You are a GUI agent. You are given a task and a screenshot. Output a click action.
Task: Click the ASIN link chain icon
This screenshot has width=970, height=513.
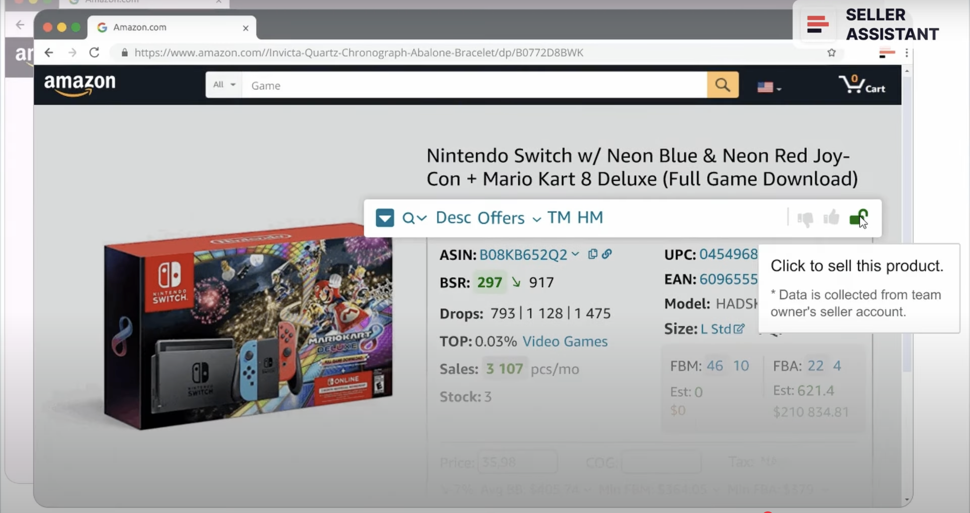point(606,254)
